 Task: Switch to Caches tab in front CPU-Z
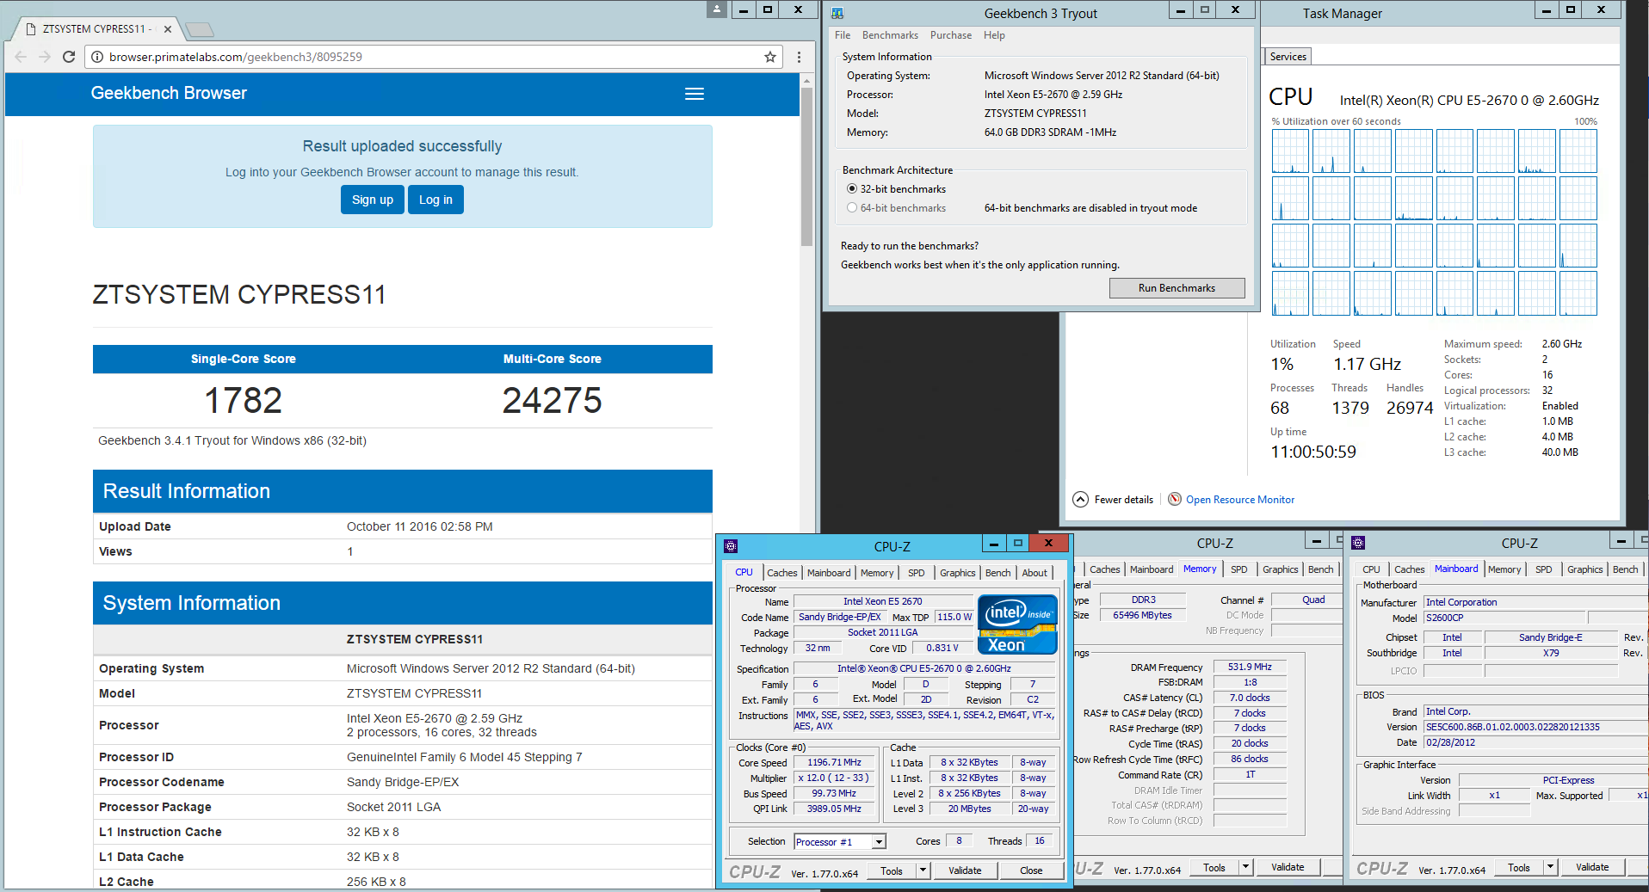pyautogui.click(x=782, y=573)
